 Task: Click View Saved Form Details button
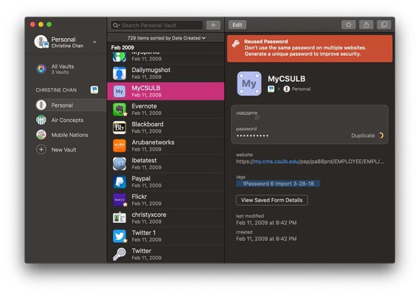tap(272, 200)
